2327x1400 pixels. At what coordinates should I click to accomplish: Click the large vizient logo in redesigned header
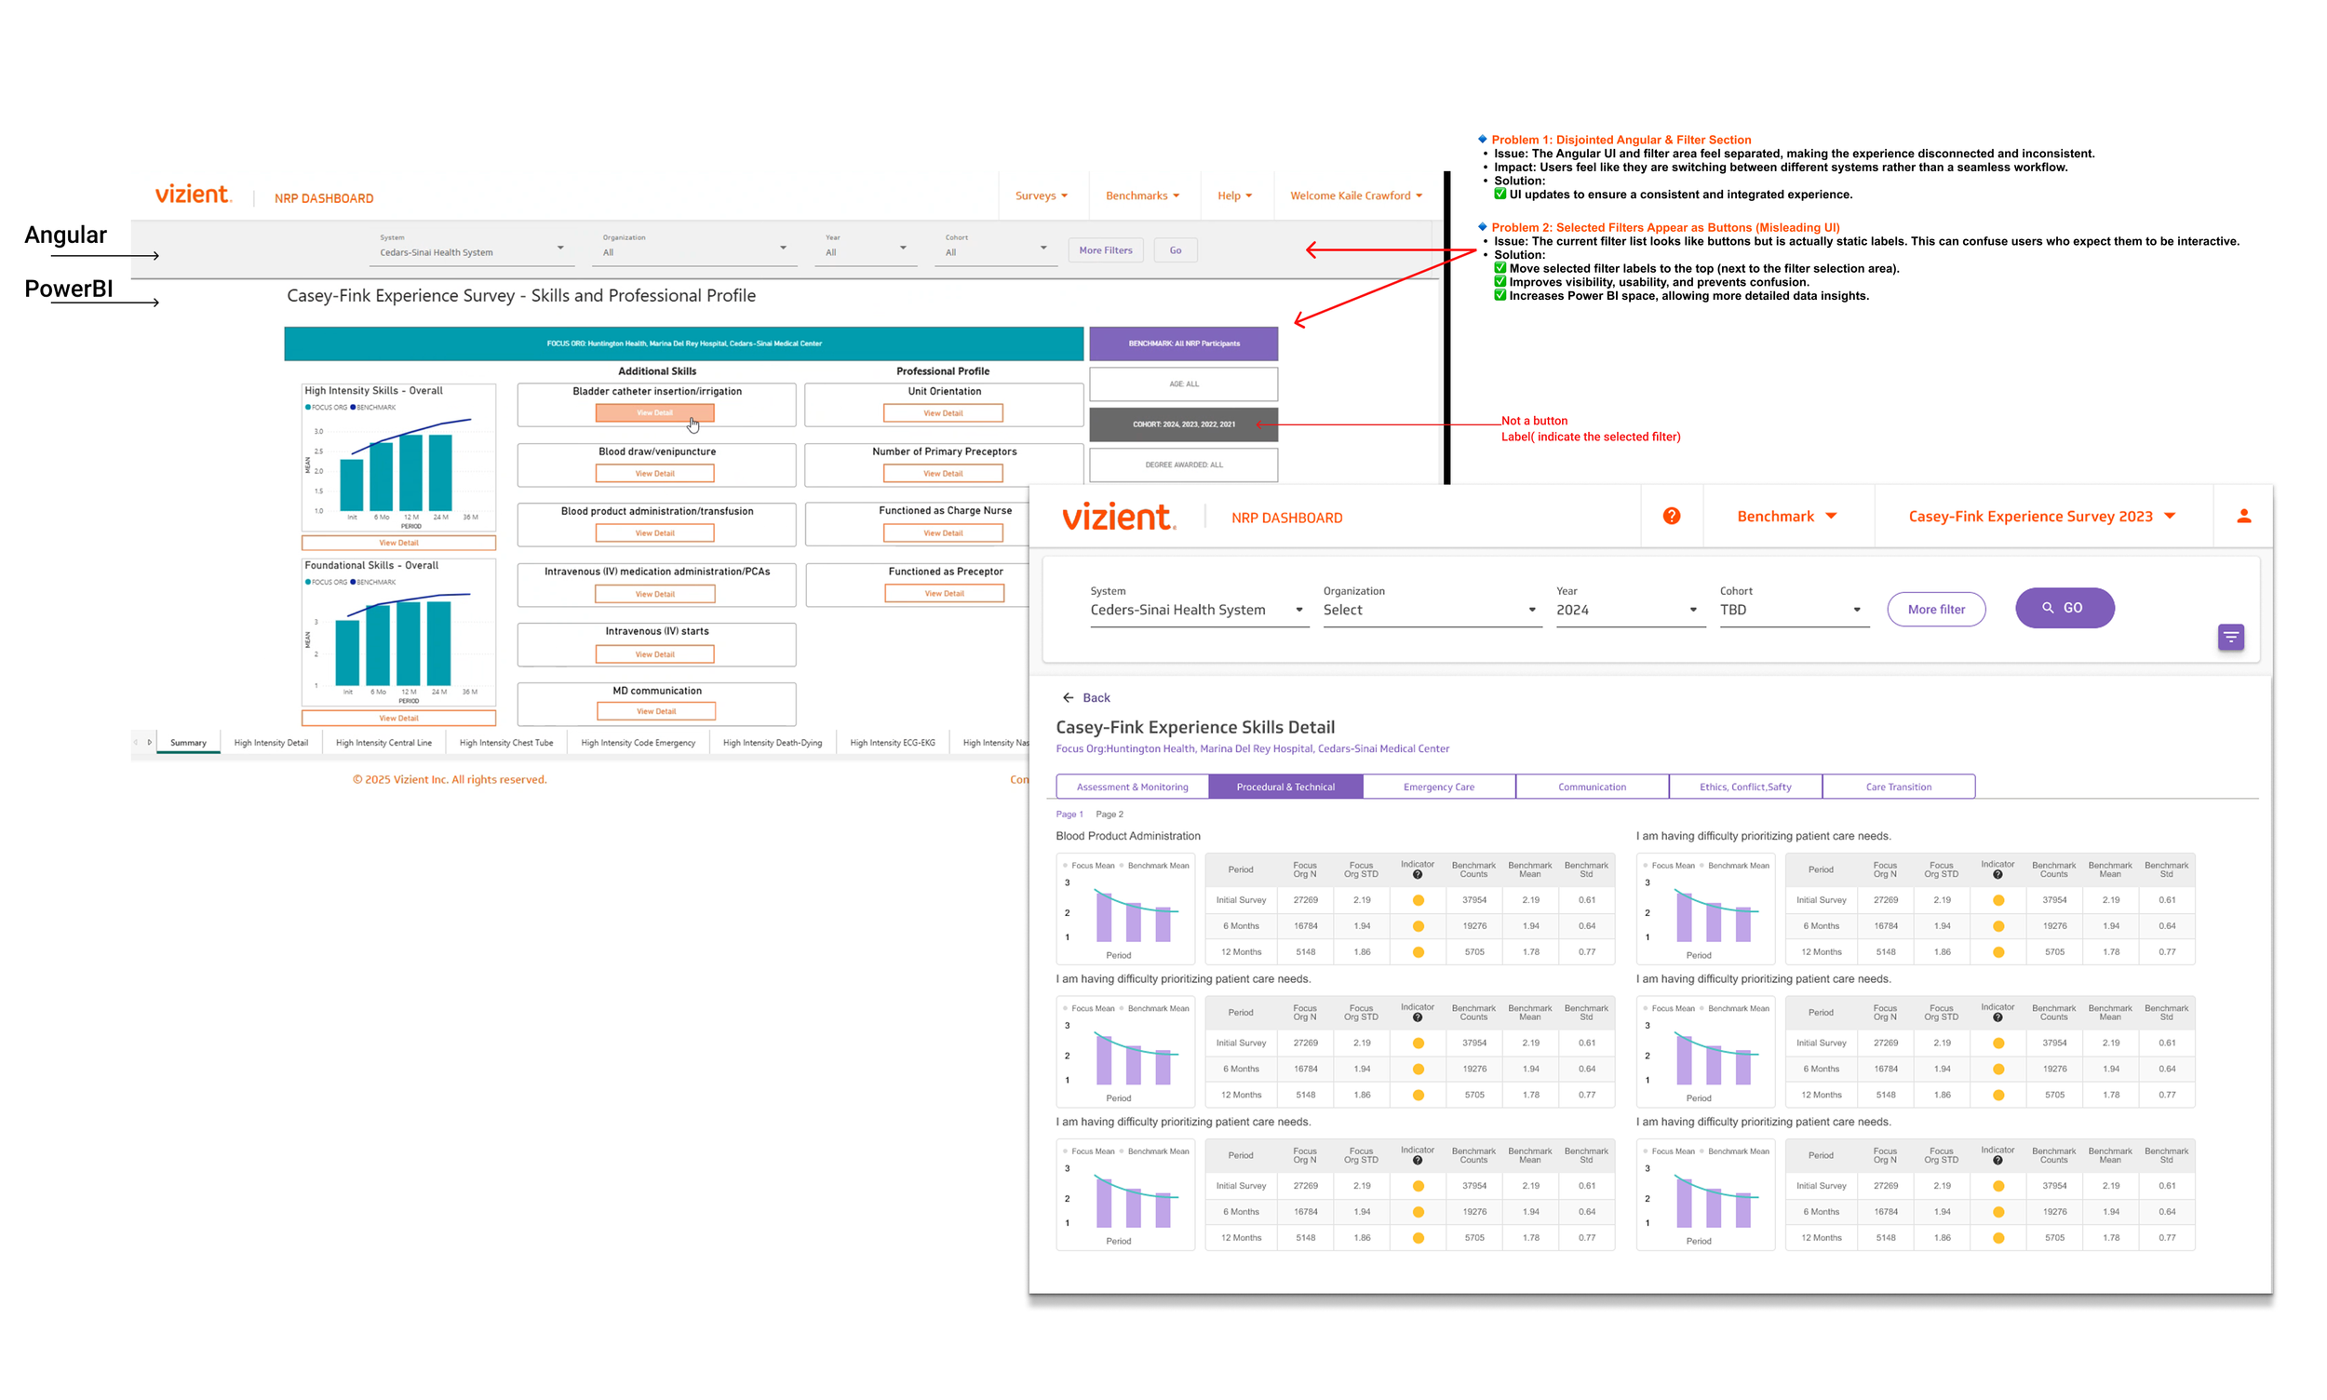click(x=1118, y=517)
